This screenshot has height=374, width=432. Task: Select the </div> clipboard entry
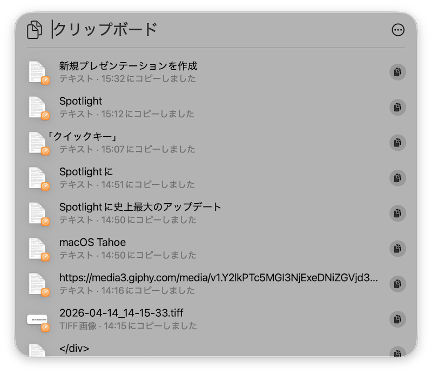[x=74, y=349]
